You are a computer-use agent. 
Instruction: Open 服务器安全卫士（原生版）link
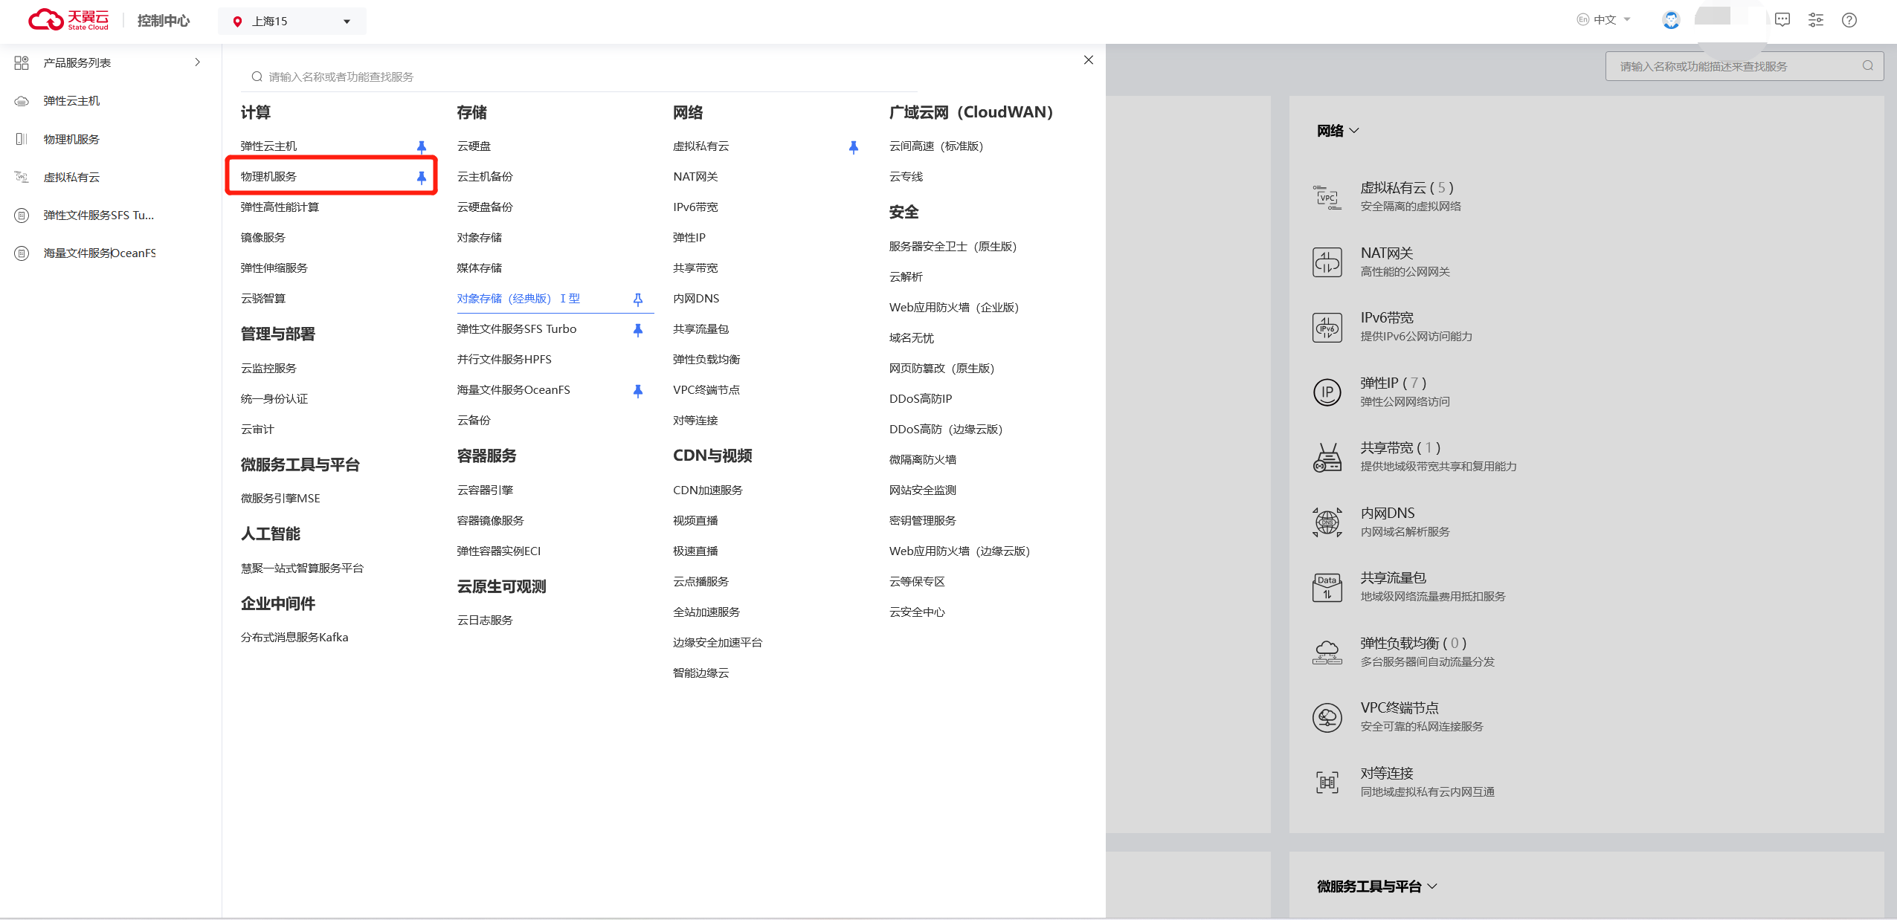[x=953, y=247]
